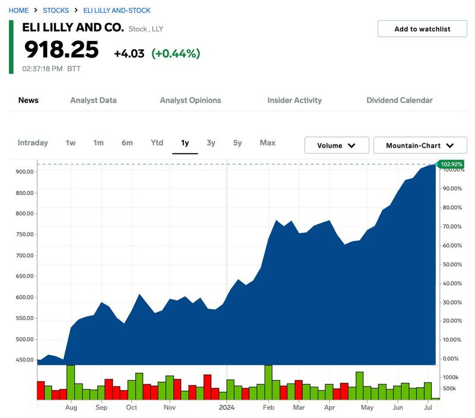This screenshot has width=475, height=418.
Task: Click the 0.00% performance axis label
Action: pyautogui.click(x=451, y=359)
